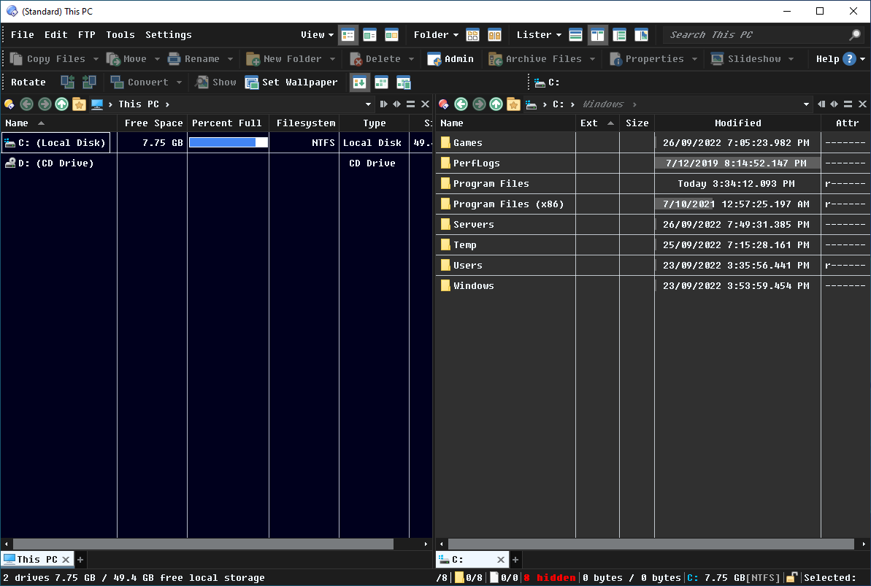Click the Rotate right icon
The height and width of the screenshot is (586, 871).
point(89,82)
